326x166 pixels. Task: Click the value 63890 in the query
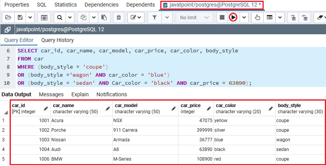[x=237, y=83]
